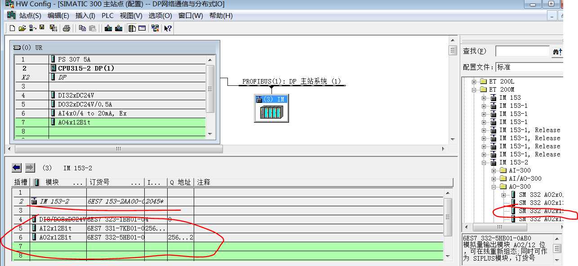The width and height of the screenshot is (578, 266).
Task: Click the Open folder toolbar icon
Action: pos(22,28)
